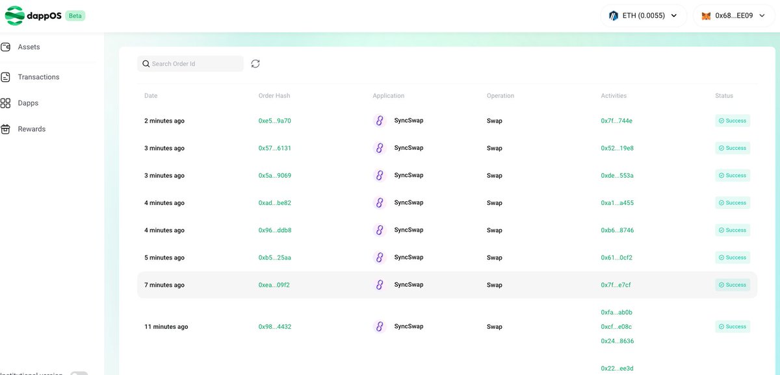Screen dimensions: 780x375
Task: Click the Rewards gift icon
Action: [6, 129]
